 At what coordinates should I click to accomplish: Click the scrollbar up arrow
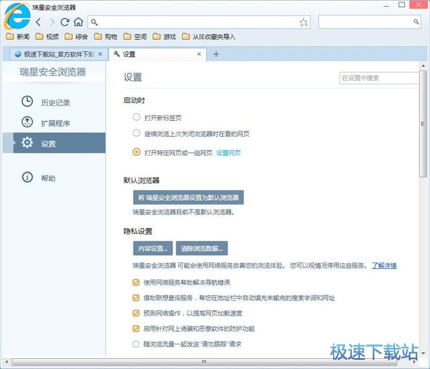coord(423,66)
